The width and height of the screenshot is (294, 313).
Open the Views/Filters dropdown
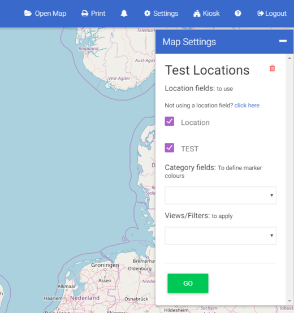tap(220, 236)
